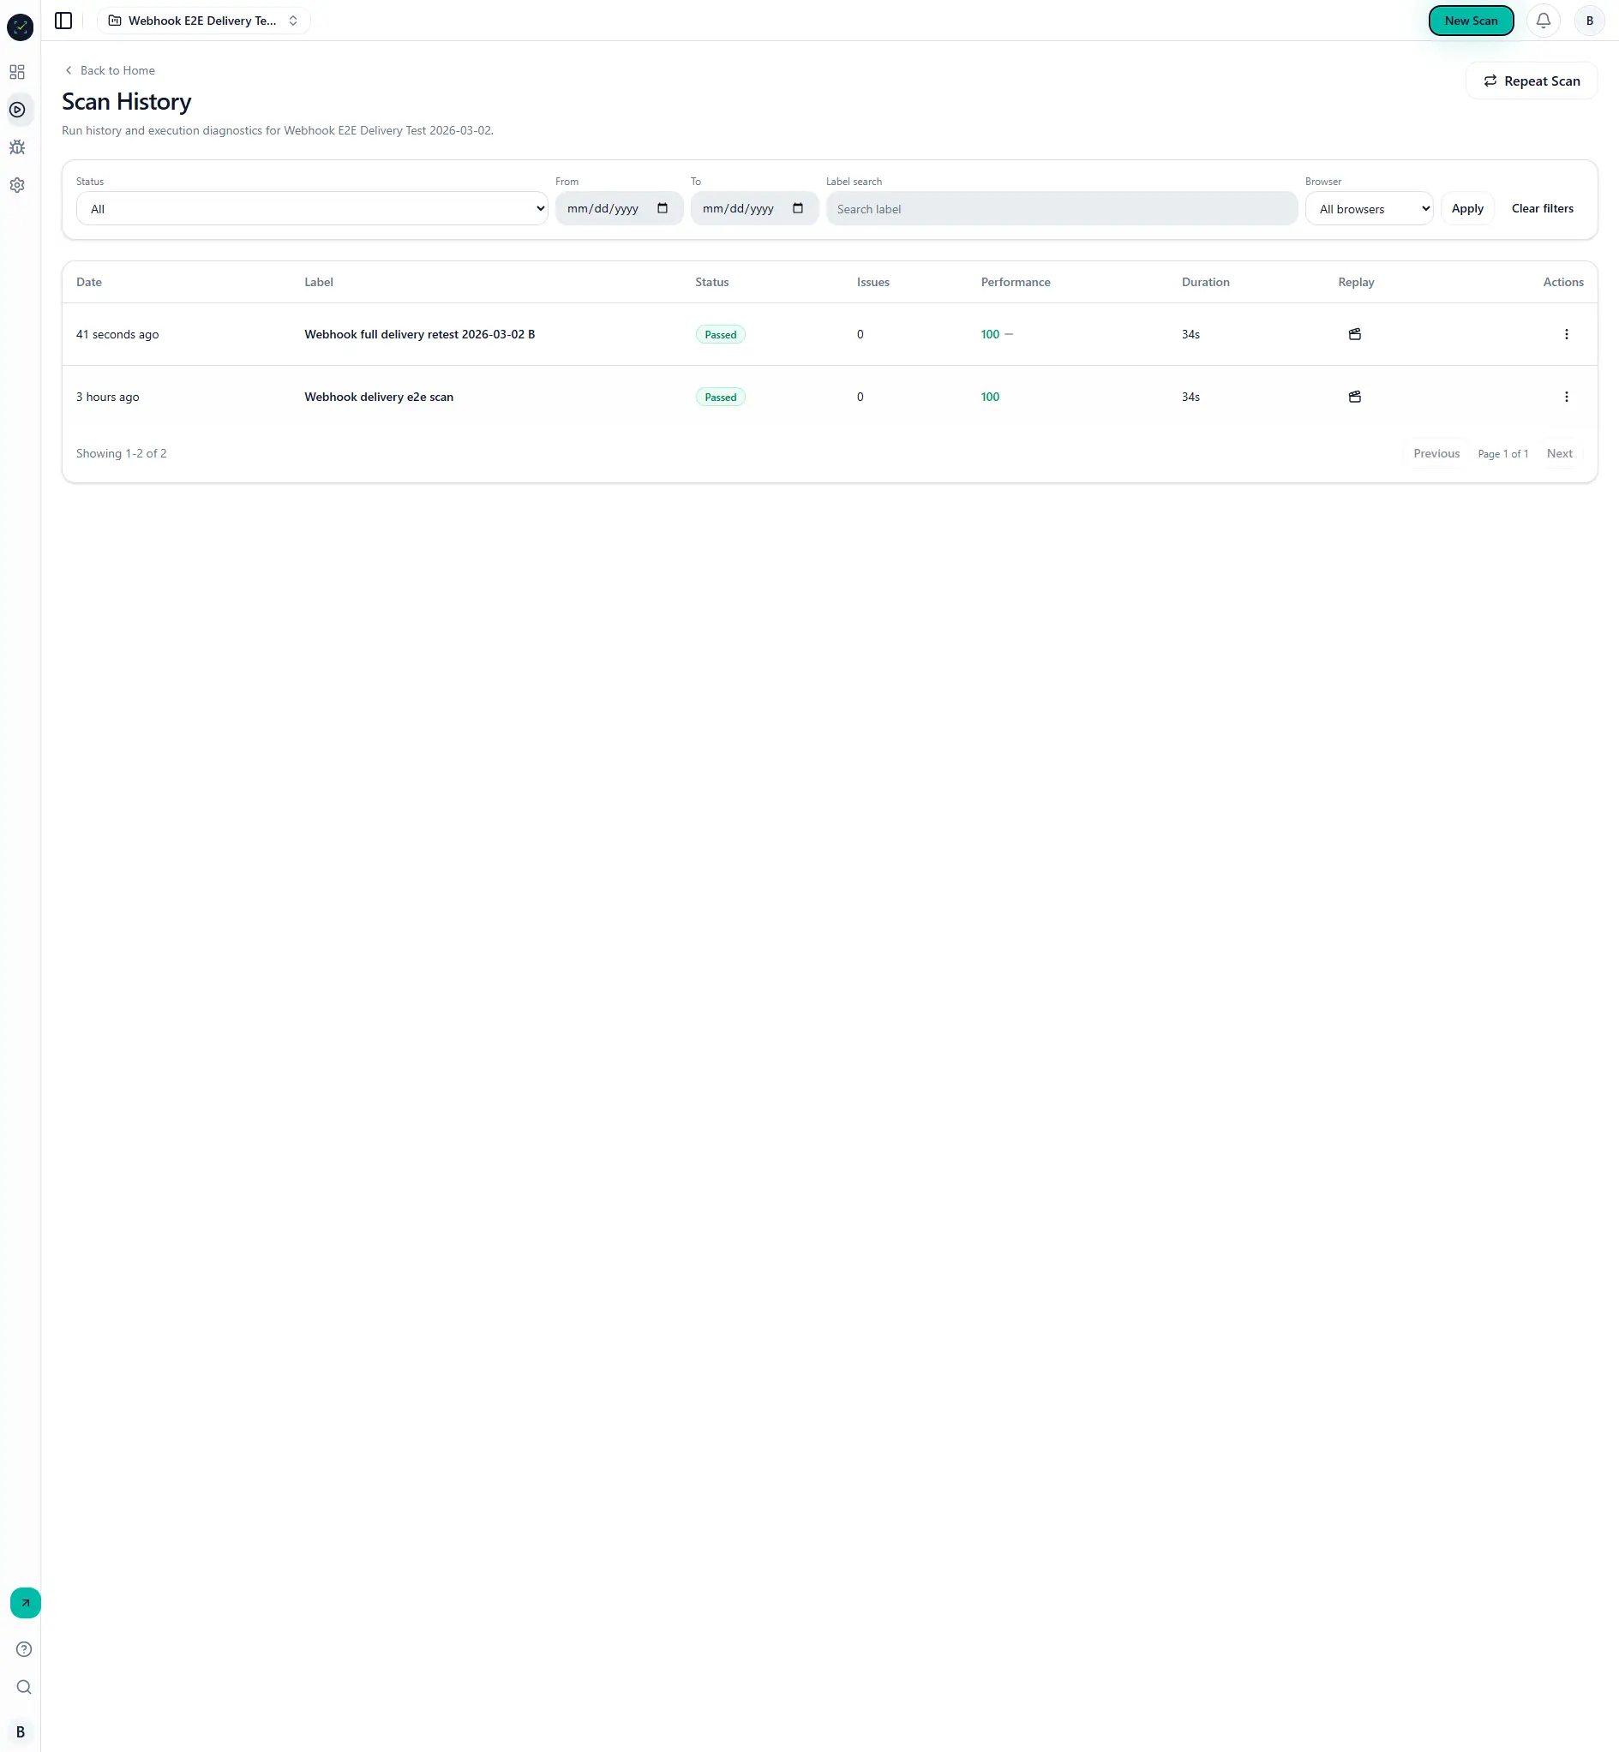The image size is (1619, 1752).
Task: Open replay for Webhook full delivery retest scan
Action: (1354, 333)
